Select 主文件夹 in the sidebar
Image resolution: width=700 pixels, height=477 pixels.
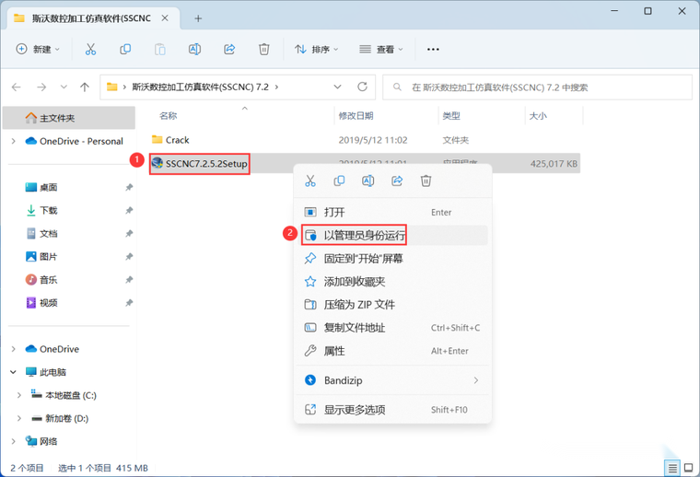pyautogui.click(x=69, y=118)
